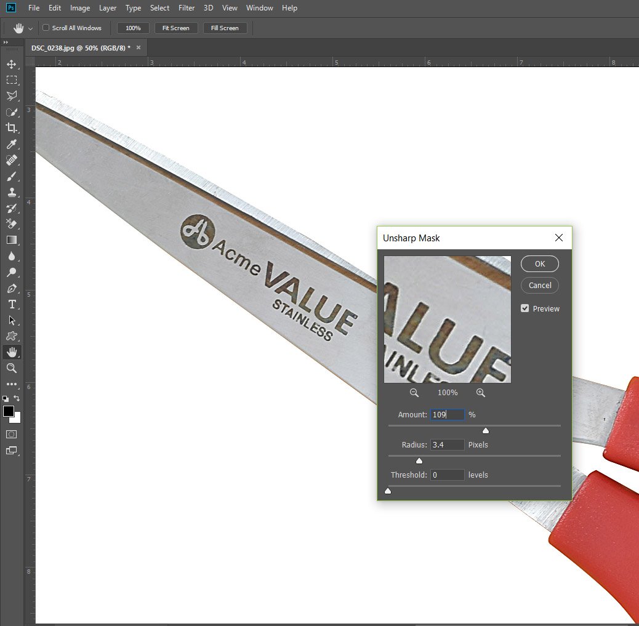Uncheck the Preview checkbox
The height and width of the screenshot is (626, 639).
tap(525, 308)
